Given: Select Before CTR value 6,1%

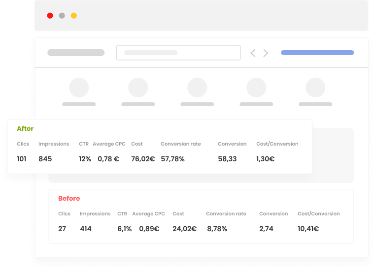Looking at the screenshot, I should [x=125, y=229].
